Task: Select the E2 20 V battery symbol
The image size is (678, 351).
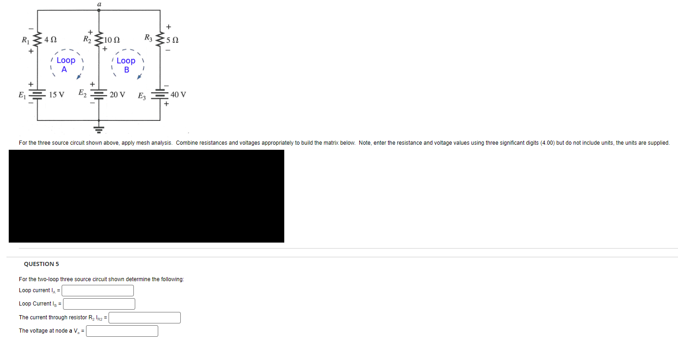Action: (98, 95)
